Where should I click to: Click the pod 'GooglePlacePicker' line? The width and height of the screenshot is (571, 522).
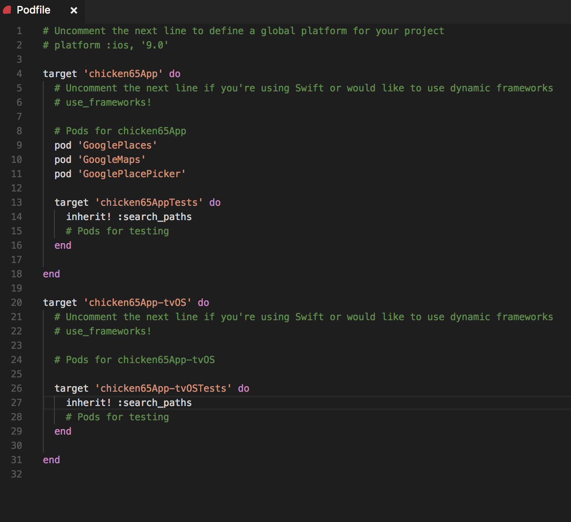119,174
